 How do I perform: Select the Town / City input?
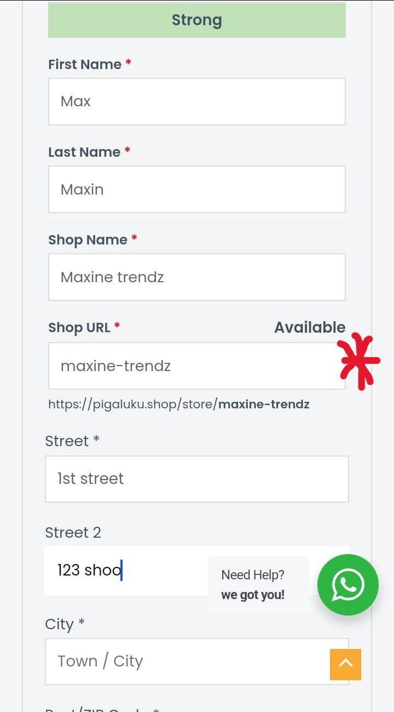point(197,661)
